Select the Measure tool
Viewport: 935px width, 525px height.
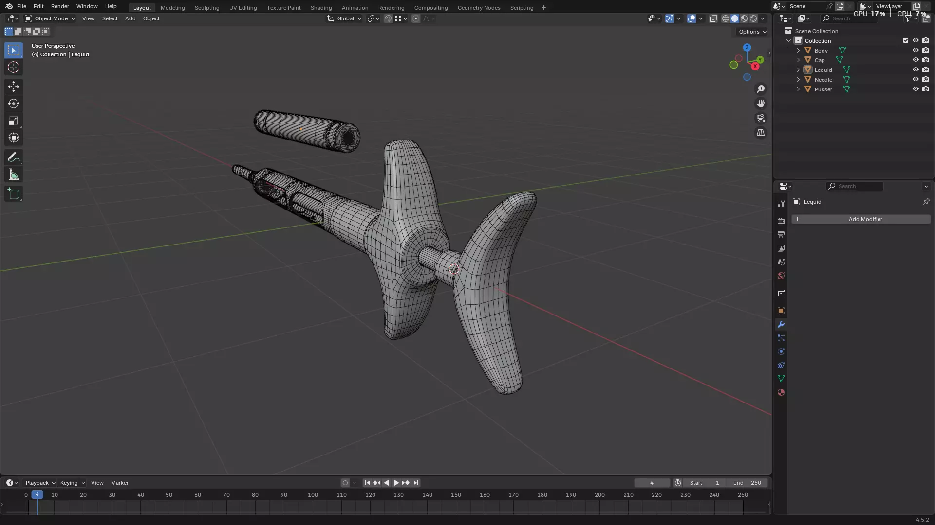click(14, 175)
